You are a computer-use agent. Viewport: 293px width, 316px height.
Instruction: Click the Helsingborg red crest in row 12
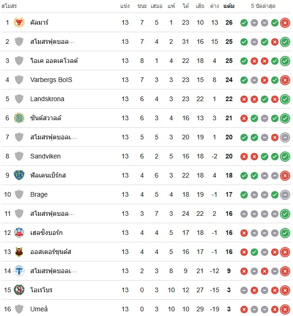point(19,233)
